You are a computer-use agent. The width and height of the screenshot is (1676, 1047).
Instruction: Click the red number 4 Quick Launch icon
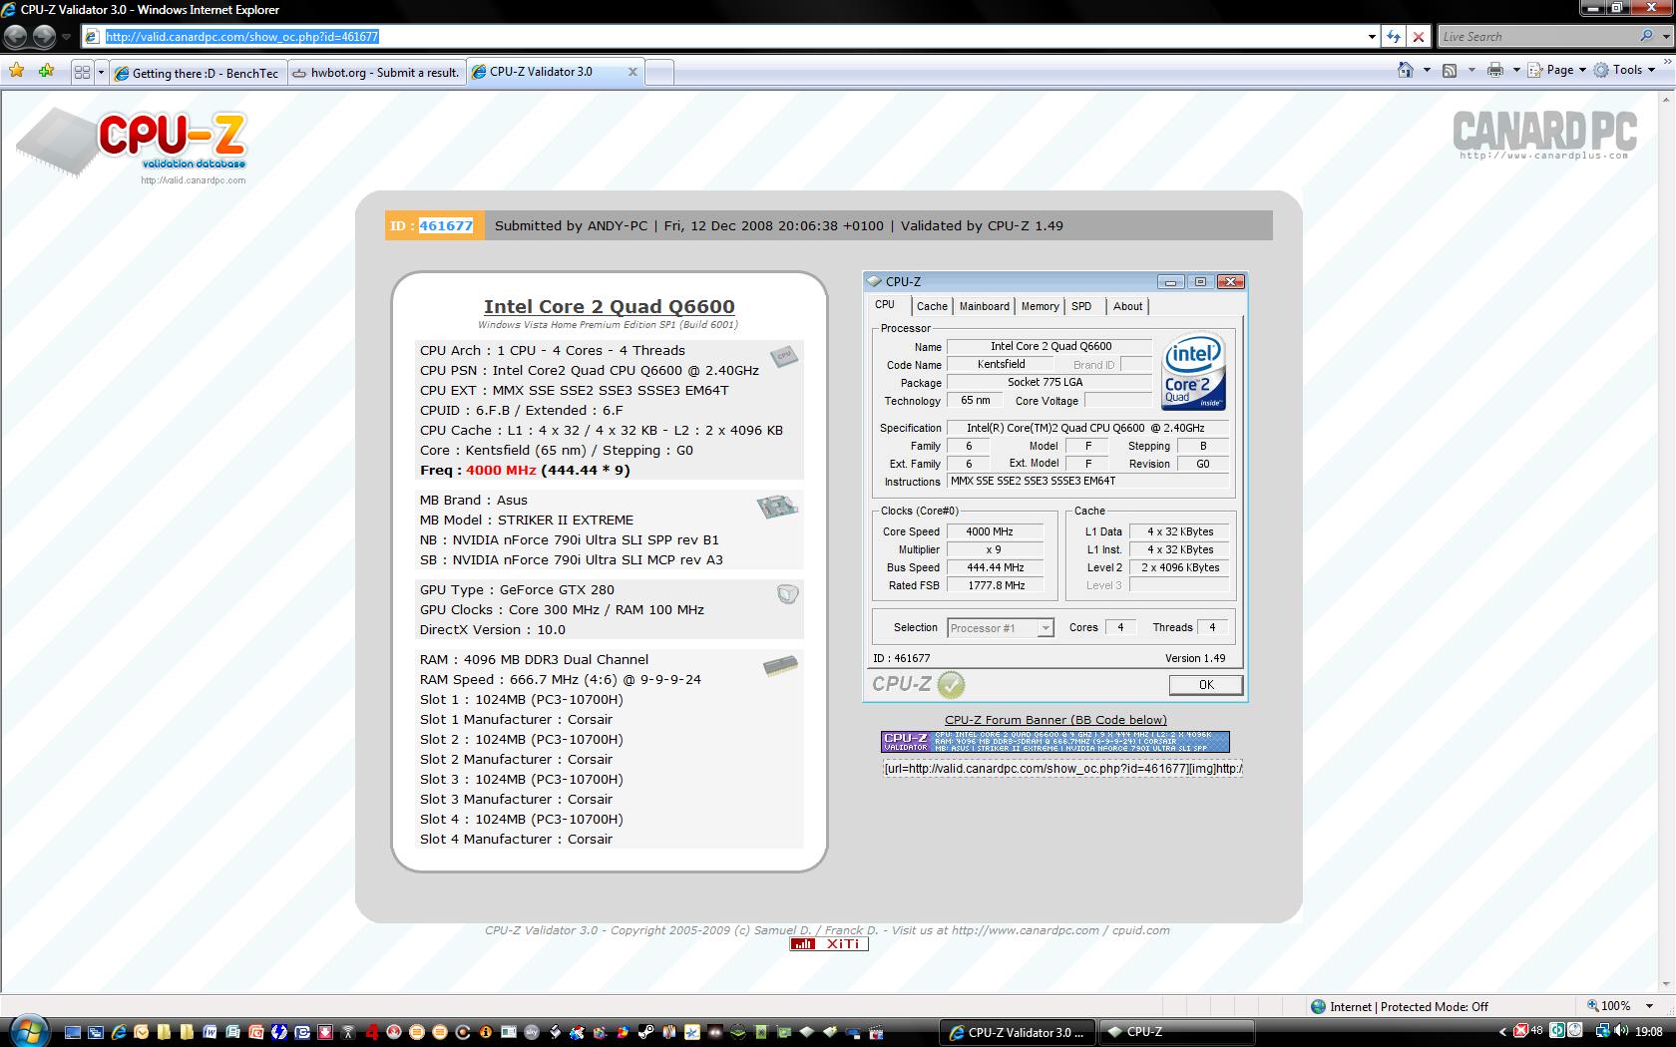(371, 1032)
